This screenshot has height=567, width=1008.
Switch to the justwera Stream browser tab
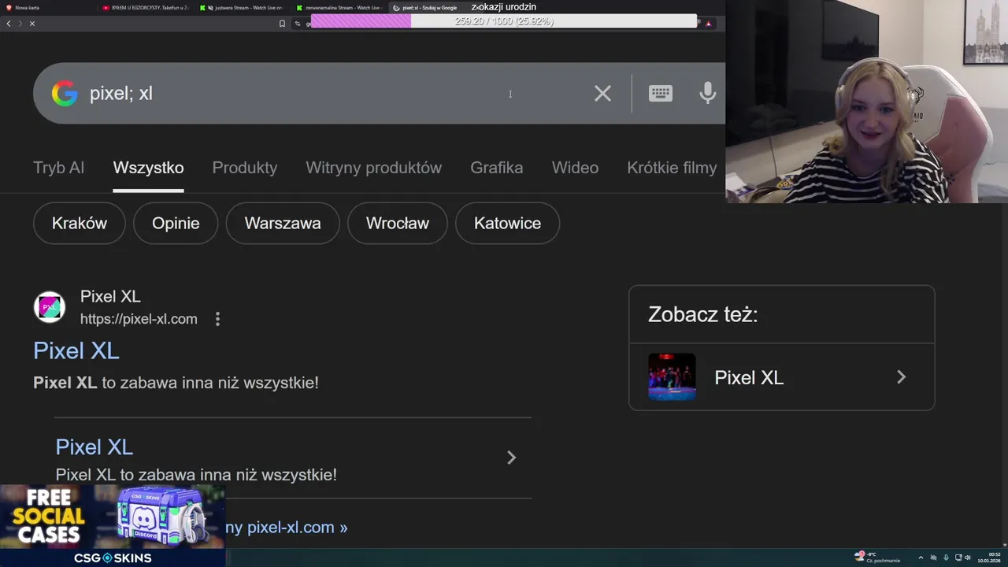(243, 7)
